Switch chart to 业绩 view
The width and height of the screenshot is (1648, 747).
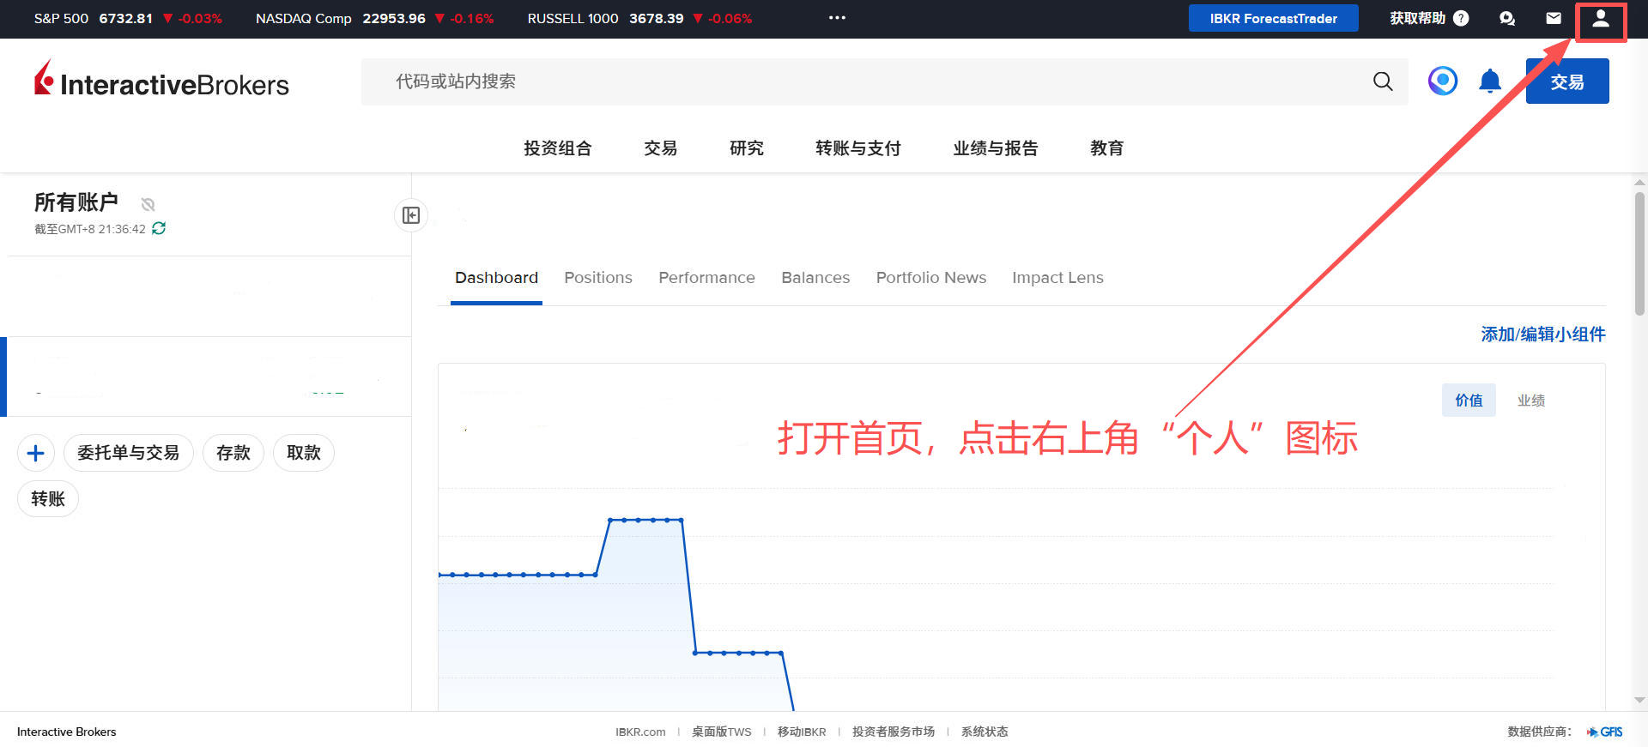point(1530,401)
